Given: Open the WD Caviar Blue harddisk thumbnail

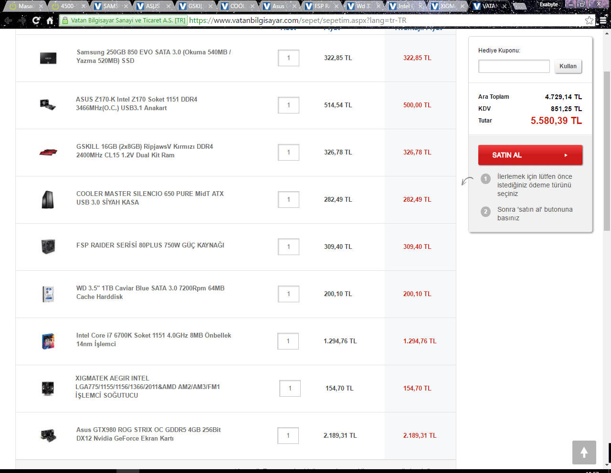Looking at the screenshot, I should click(x=48, y=294).
